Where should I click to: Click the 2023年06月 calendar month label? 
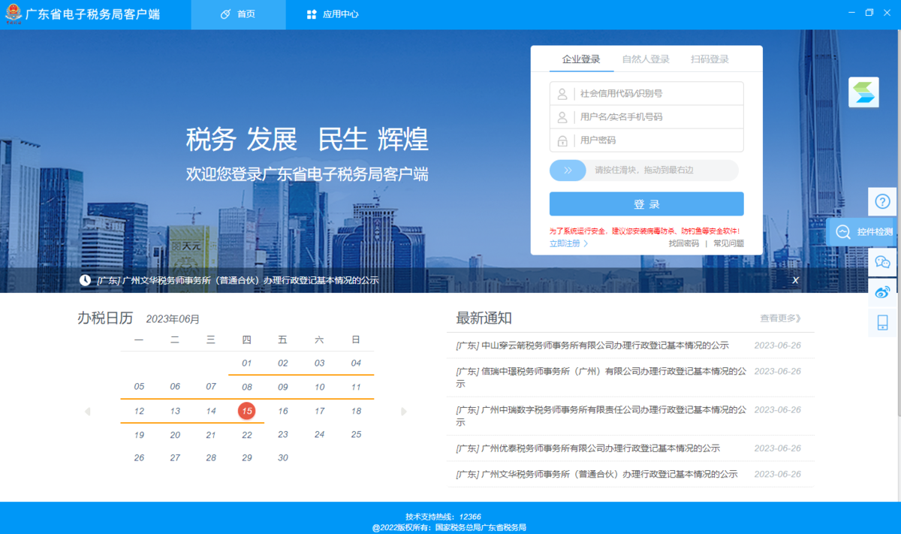173,319
